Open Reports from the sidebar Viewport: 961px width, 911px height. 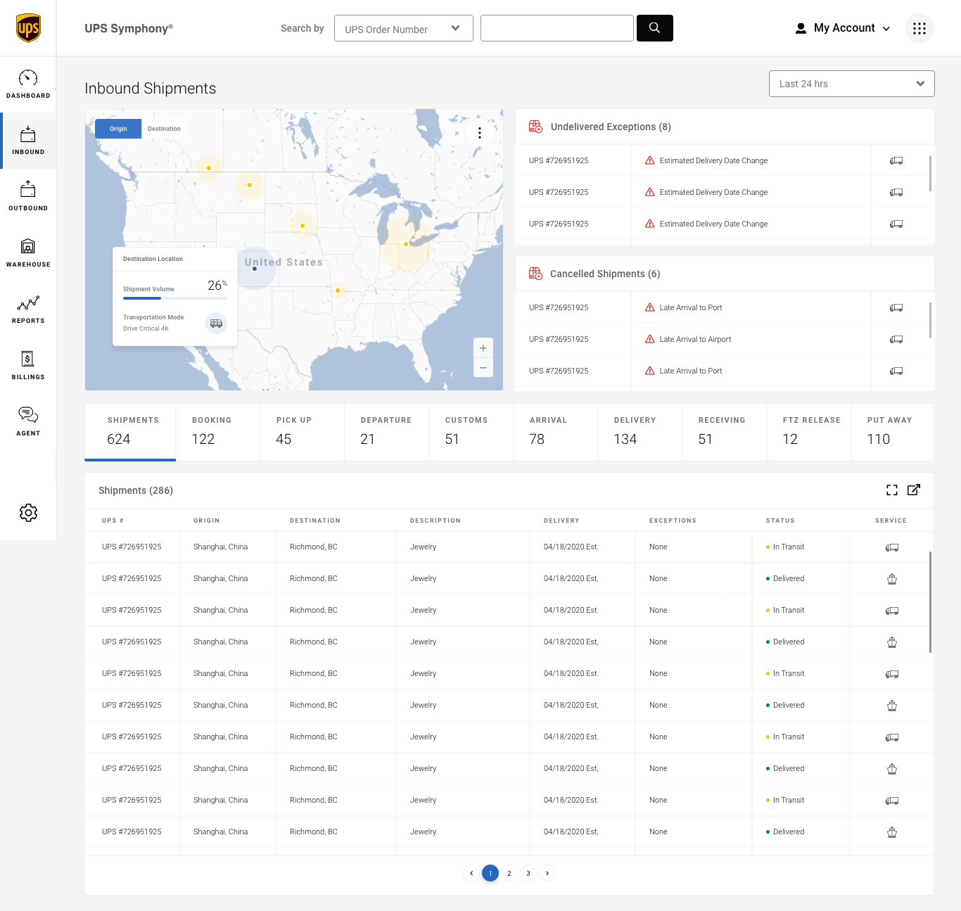coord(28,309)
